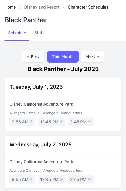Click location pin on July 2 12:45 PM
Screen dimensions: 126x191
click(61, 179)
